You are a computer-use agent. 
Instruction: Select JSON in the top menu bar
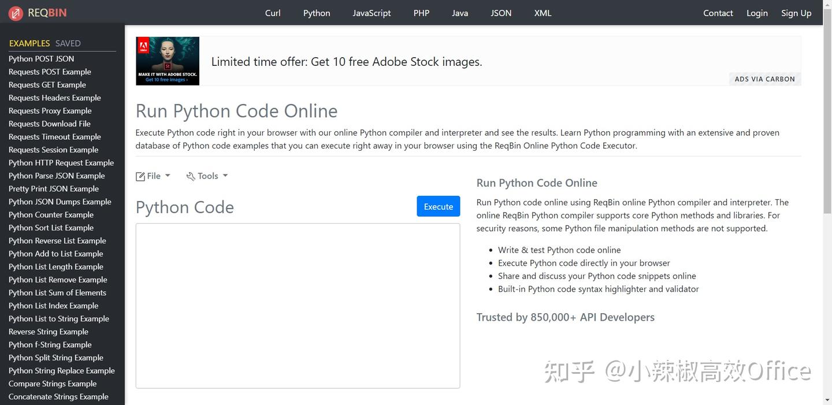click(x=500, y=12)
